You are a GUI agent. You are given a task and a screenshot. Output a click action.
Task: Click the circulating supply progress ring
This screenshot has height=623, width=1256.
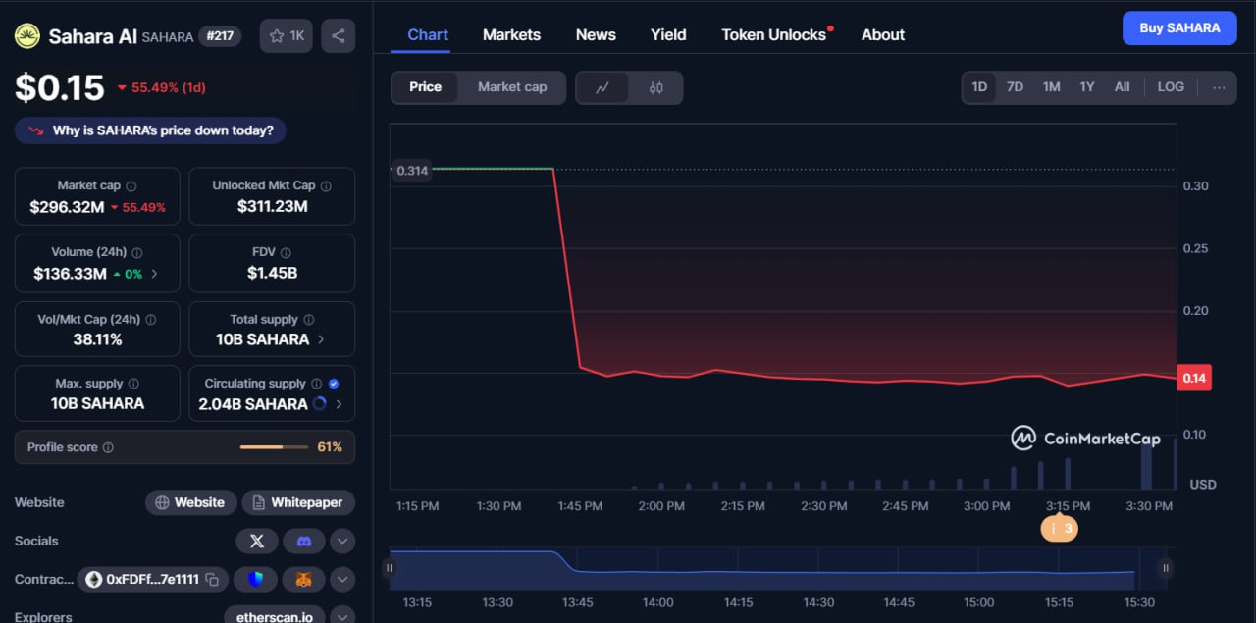pos(319,404)
